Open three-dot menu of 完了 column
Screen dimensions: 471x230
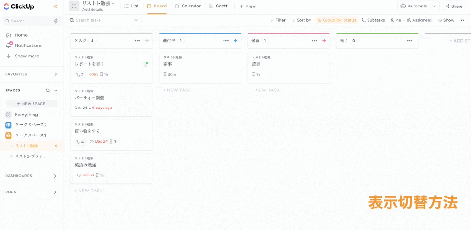pos(409,41)
